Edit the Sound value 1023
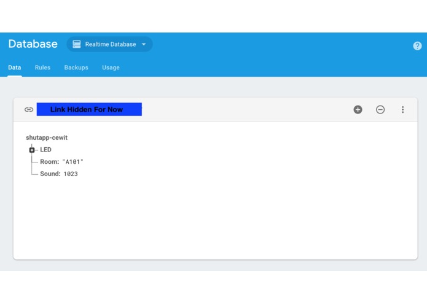 coord(71,174)
